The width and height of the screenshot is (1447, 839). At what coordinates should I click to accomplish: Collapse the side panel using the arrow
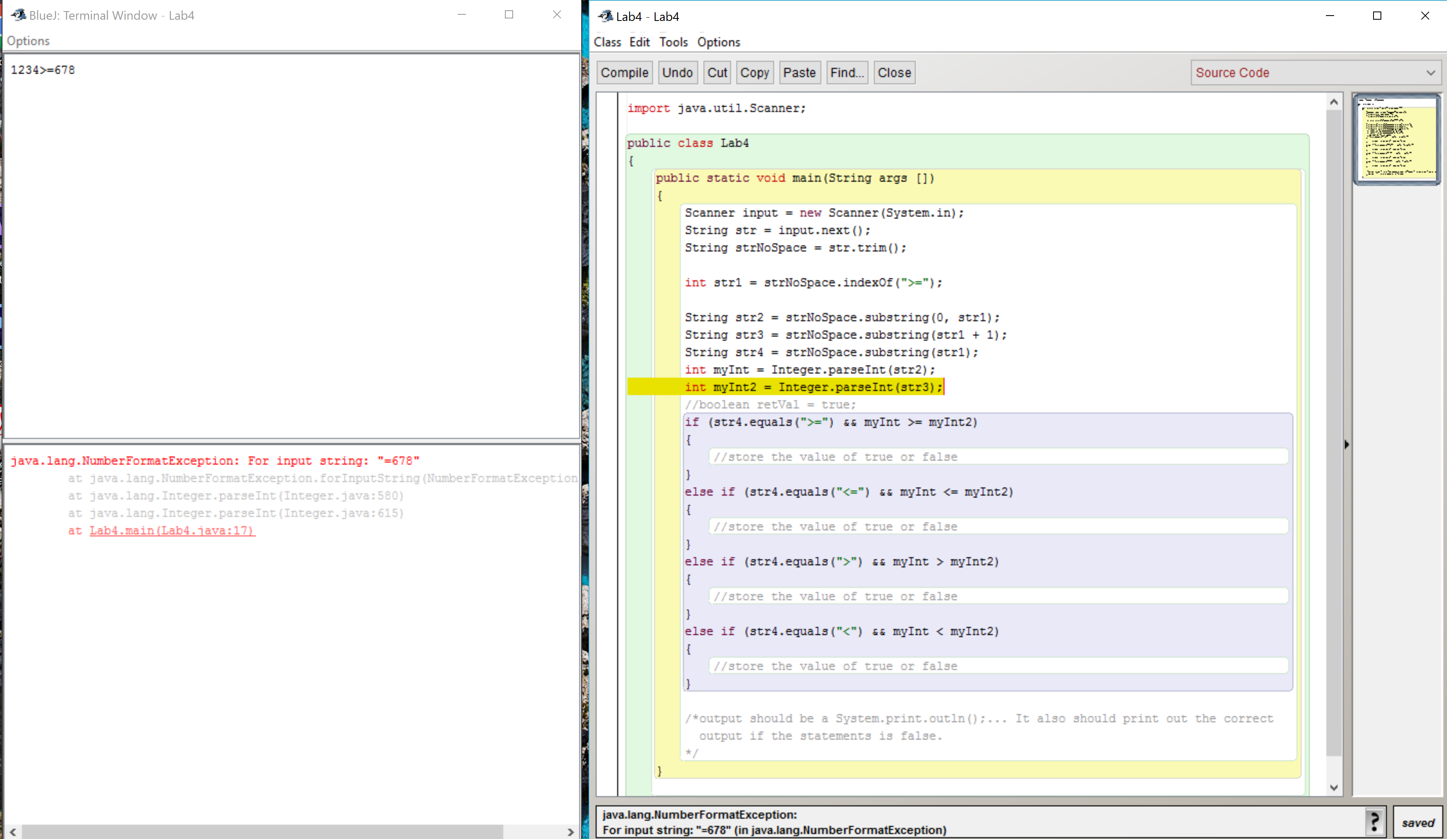point(1346,444)
